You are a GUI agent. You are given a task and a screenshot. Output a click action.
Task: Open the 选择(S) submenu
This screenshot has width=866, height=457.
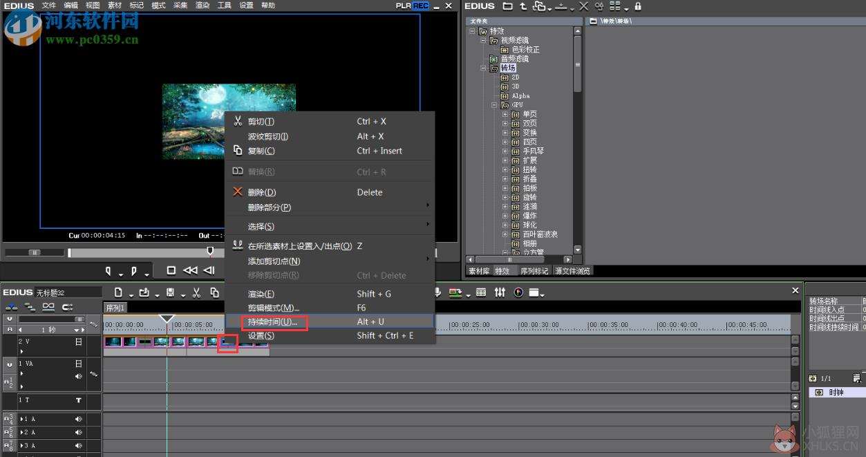[330, 226]
